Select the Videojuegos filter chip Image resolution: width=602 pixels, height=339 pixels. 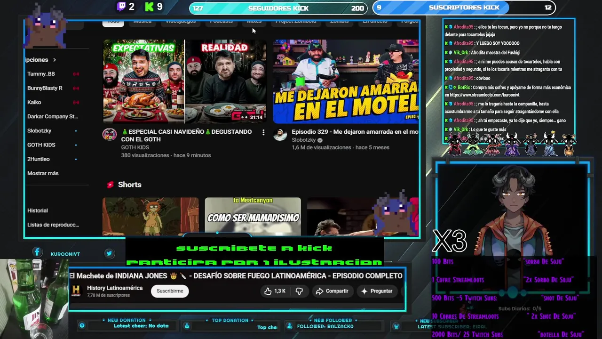181,22
